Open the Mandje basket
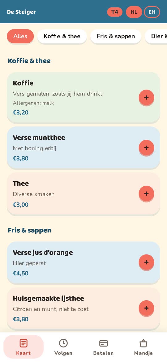 click(x=143, y=347)
